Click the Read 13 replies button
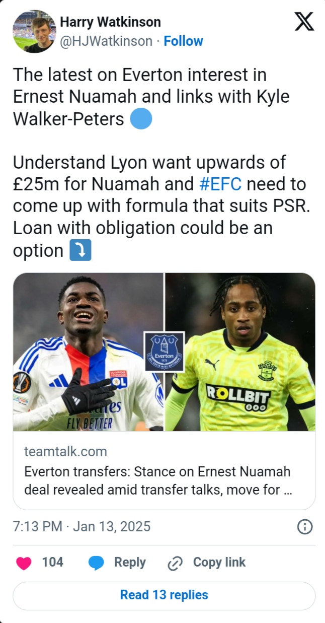The height and width of the screenshot is (623, 325). [164, 595]
